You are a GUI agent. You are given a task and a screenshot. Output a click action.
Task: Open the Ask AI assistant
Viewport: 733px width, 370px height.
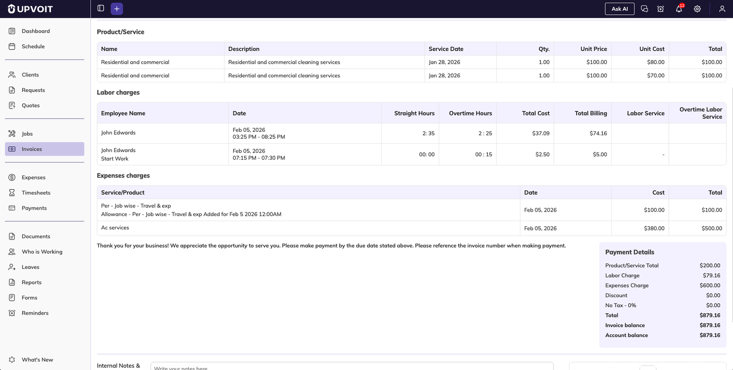[x=619, y=9]
